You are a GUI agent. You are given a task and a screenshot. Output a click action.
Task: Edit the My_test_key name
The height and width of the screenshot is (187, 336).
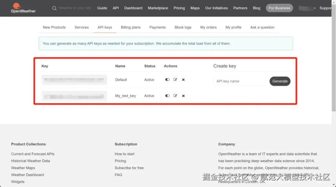(175, 96)
